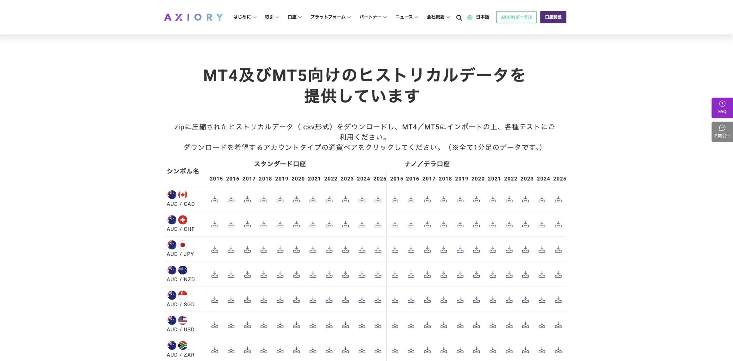Screen dimensions: 733x361
Task: Click the スタンダード口座 column heading
Action: (x=280, y=164)
